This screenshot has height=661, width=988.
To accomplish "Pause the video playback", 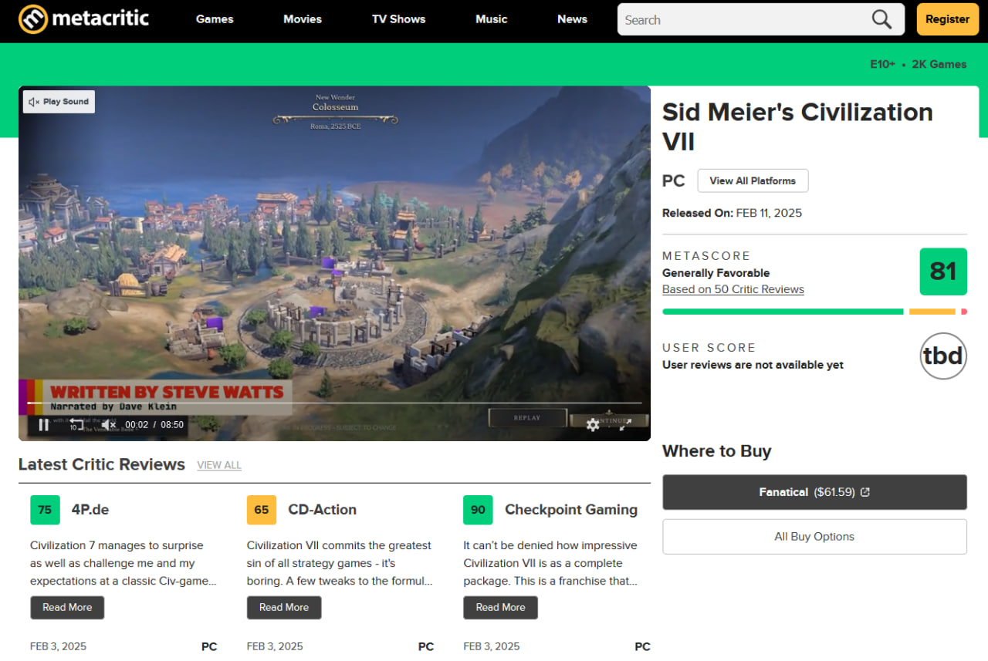I will click(x=43, y=424).
